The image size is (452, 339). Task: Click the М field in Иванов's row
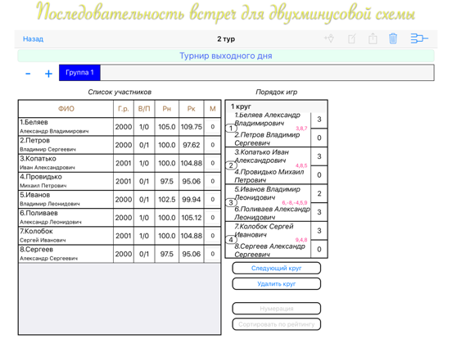point(212,199)
